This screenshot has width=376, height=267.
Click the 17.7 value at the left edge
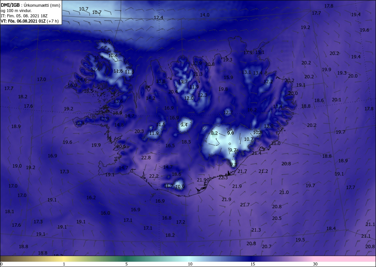tap(9, 88)
